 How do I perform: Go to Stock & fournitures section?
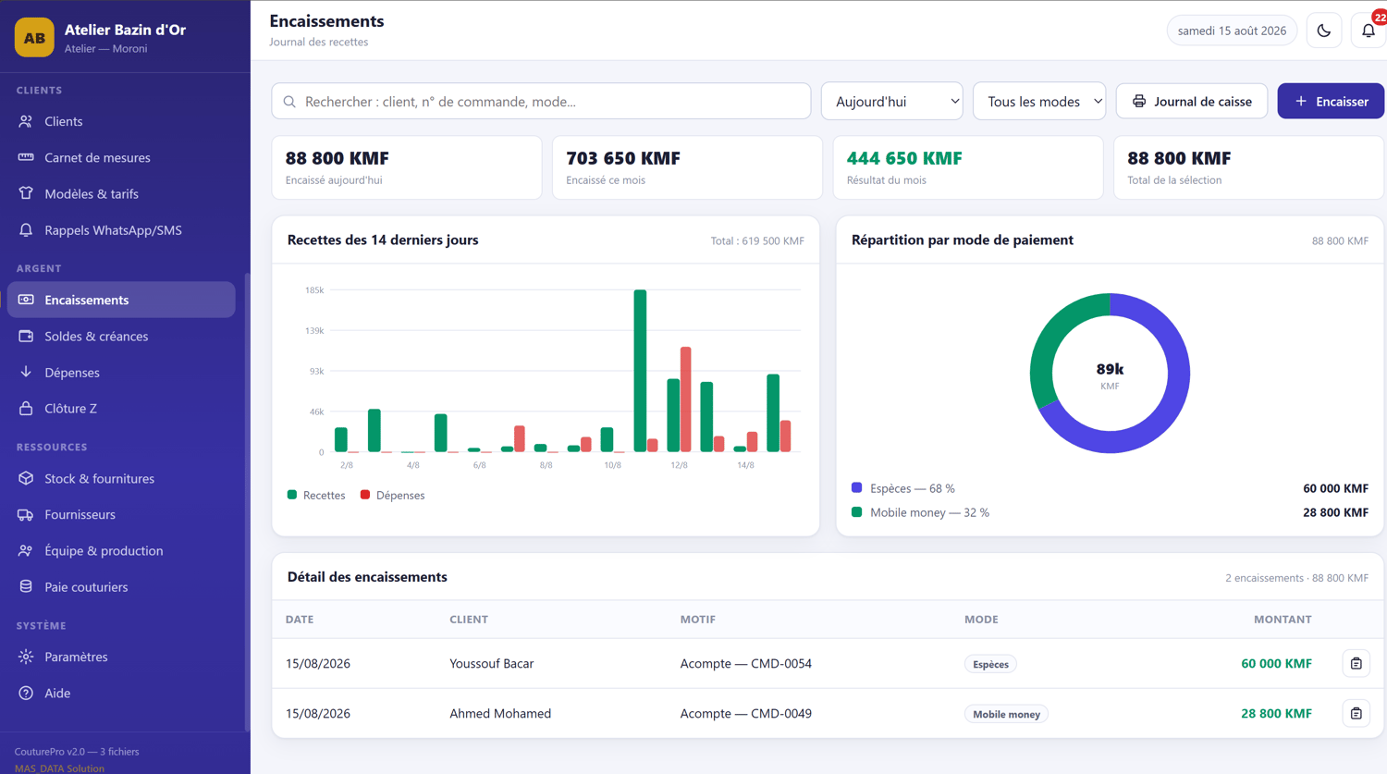coord(121,478)
